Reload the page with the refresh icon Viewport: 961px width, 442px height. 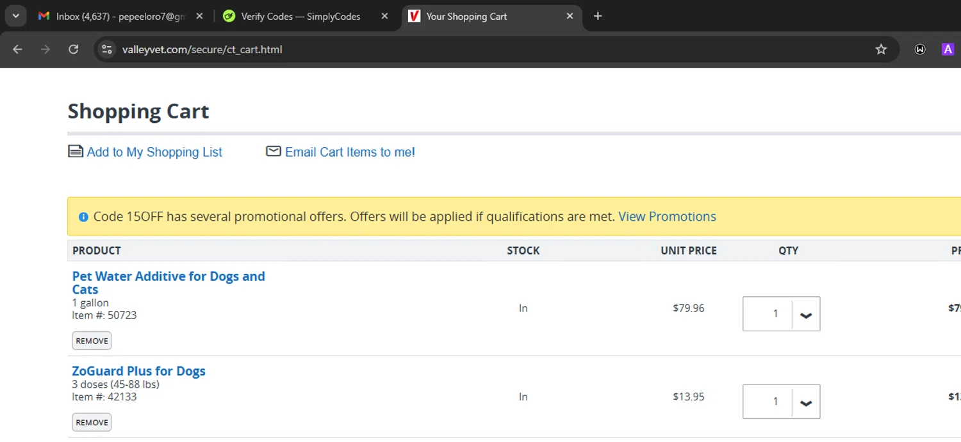(74, 49)
